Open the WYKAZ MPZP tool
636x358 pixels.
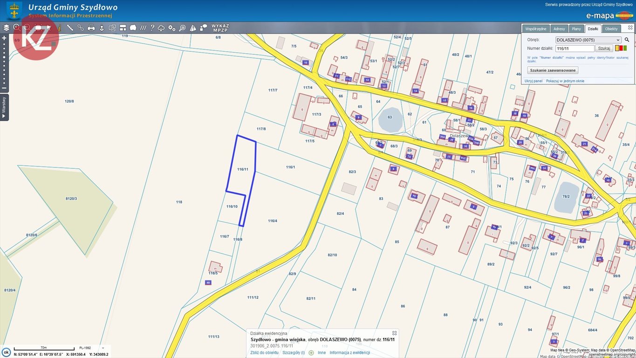(x=220, y=28)
